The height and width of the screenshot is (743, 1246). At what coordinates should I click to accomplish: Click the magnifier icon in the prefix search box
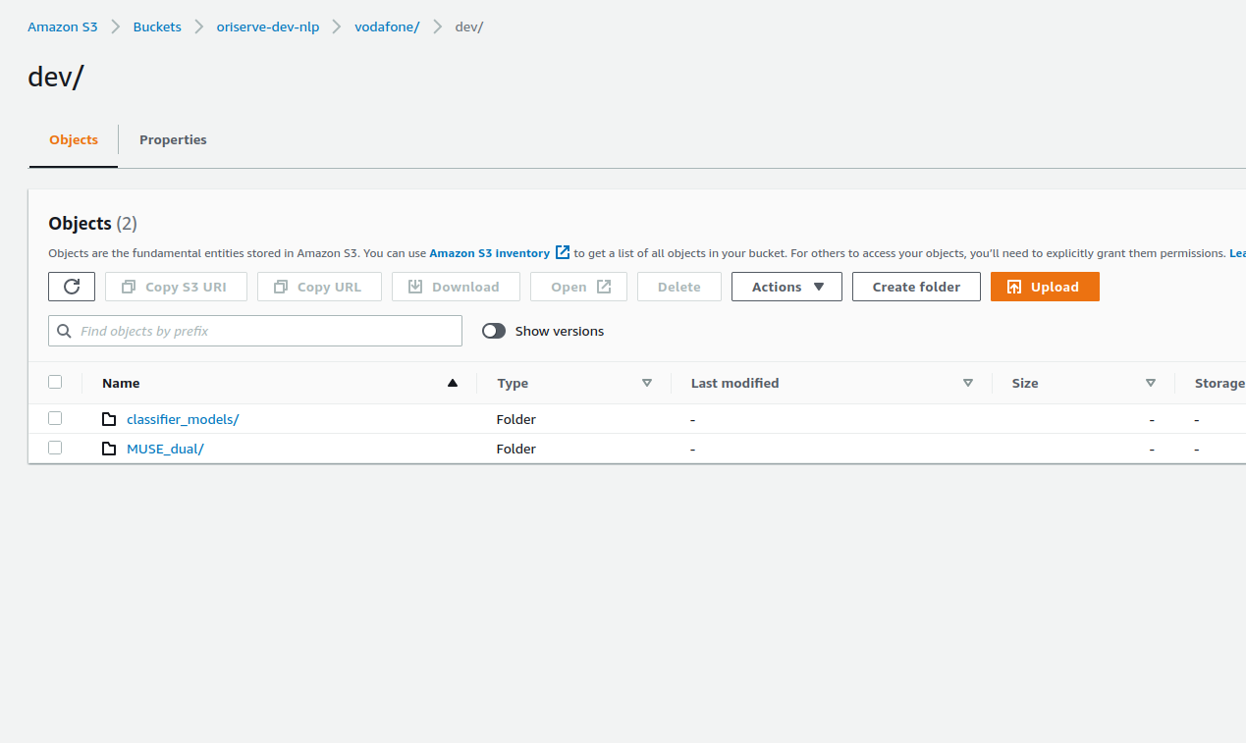[x=65, y=331]
